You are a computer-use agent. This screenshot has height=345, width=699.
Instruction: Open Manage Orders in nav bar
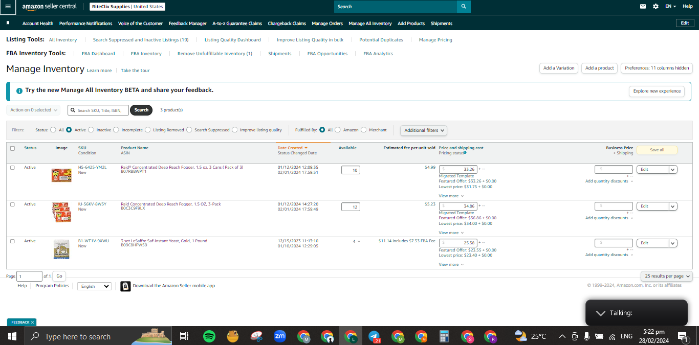[327, 24]
